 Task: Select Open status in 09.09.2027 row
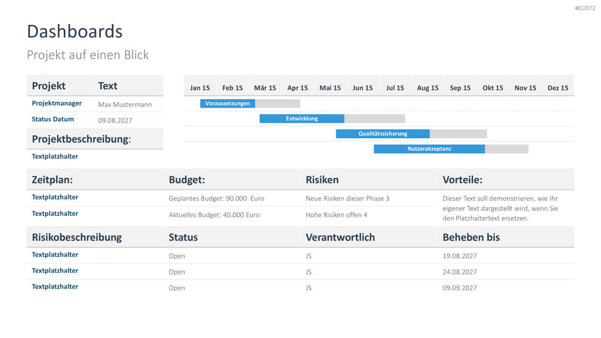(x=177, y=288)
